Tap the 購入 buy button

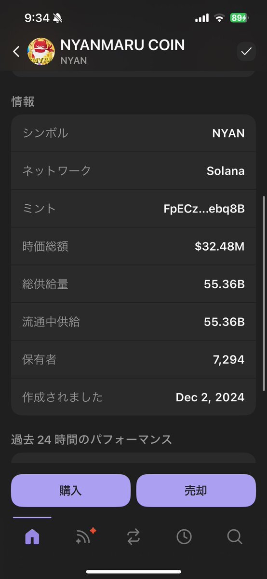click(x=71, y=490)
